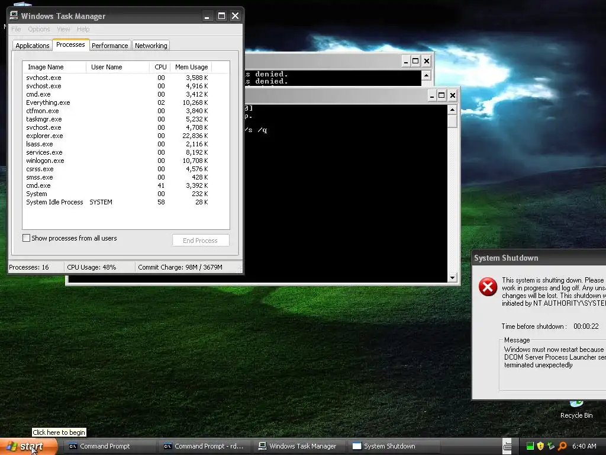Sort processes by Image Name column
Viewport: 606px width, 455px height.
pos(54,67)
